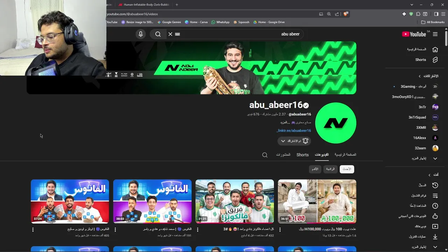Open the History clock icon in sidebar
Screen dimensions: 448x252
[435, 185]
